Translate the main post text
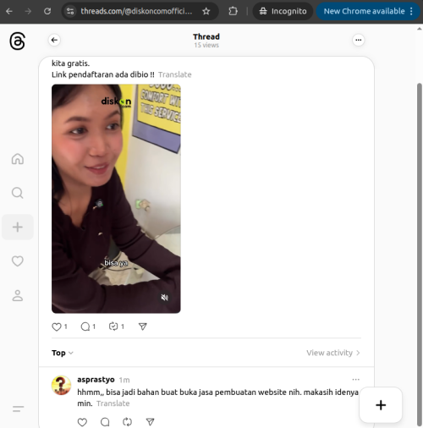Viewport: 423px width, 428px height. (175, 74)
